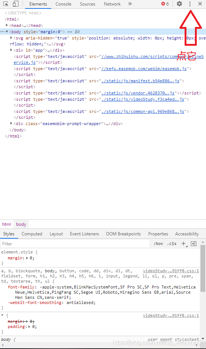Select the opening html tag line
The height and width of the screenshot is (349, 206).
12,19
